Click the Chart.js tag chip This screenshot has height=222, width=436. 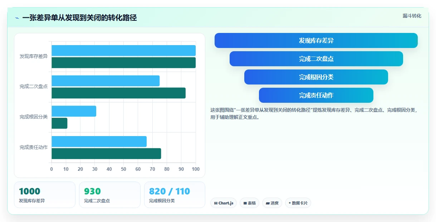[x=224, y=203]
